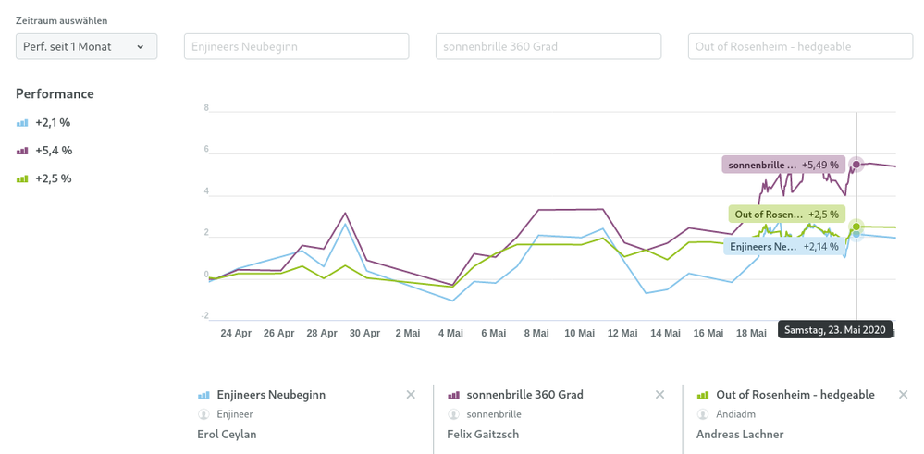Screen dimensions: 924x454
Task: Click the sonnenbrille +5,49 % chart tooltip
Action: point(782,165)
